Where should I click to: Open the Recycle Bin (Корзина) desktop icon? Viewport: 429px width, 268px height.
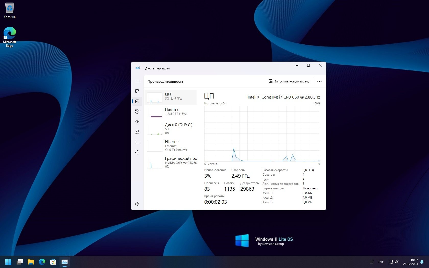(10, 10)
